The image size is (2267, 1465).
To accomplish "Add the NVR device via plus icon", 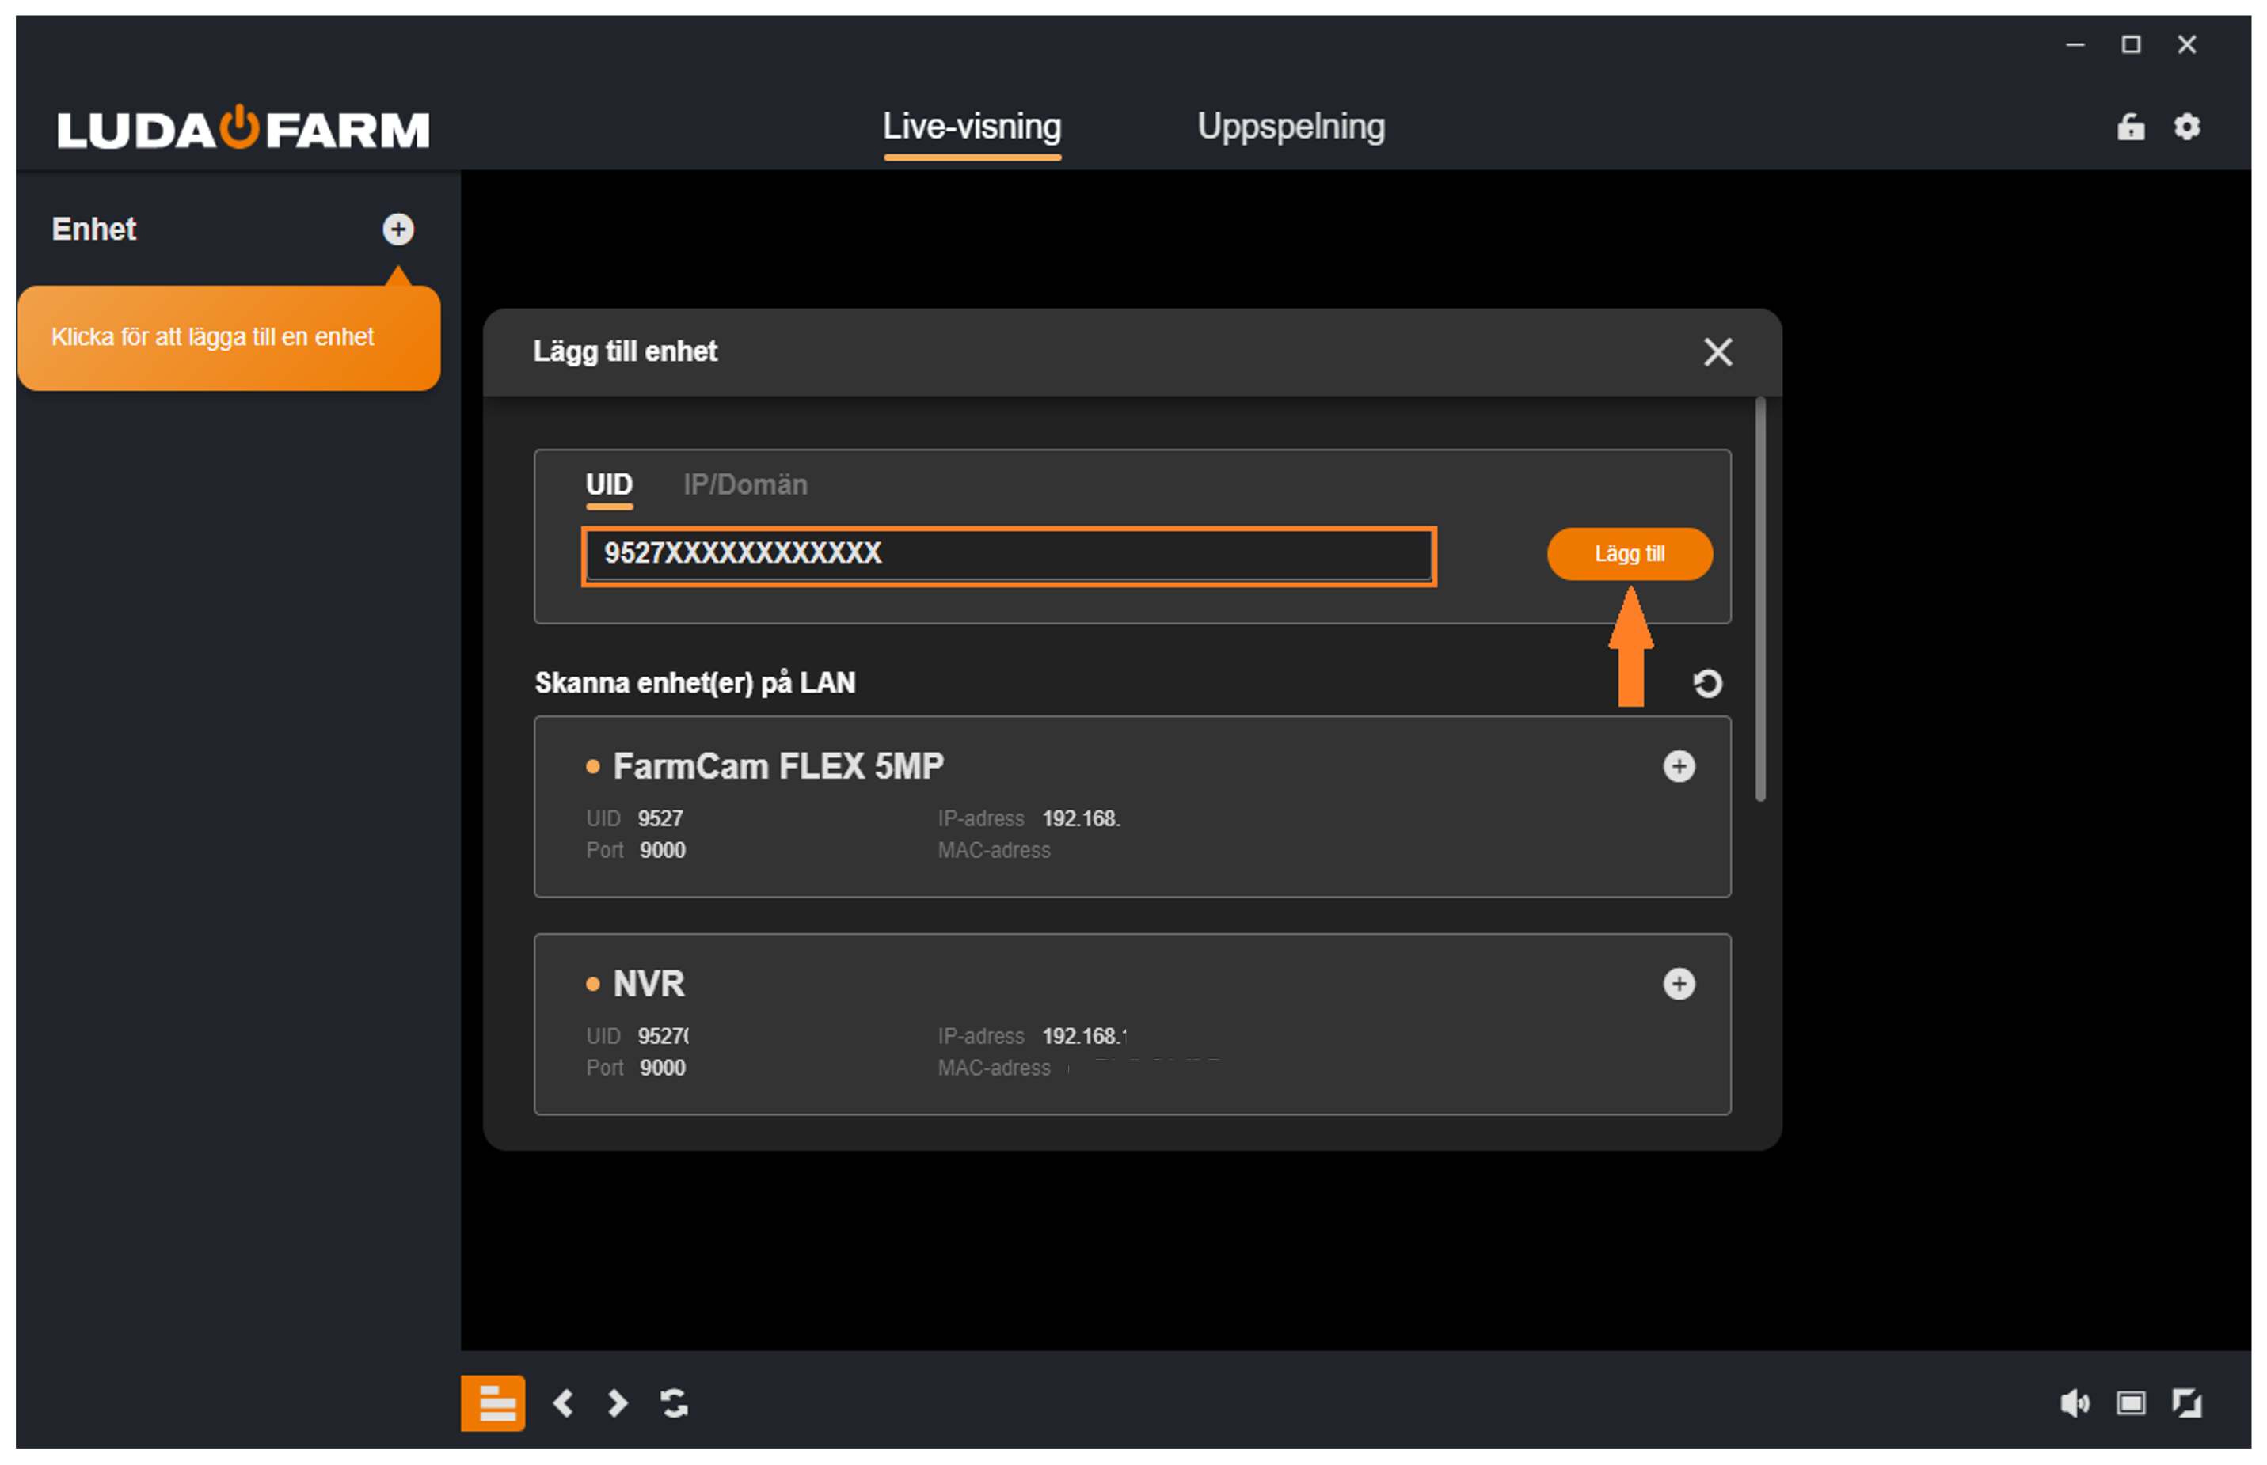I will point(1678,984).
